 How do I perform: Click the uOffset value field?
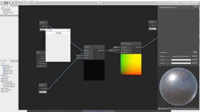point(181,60)
